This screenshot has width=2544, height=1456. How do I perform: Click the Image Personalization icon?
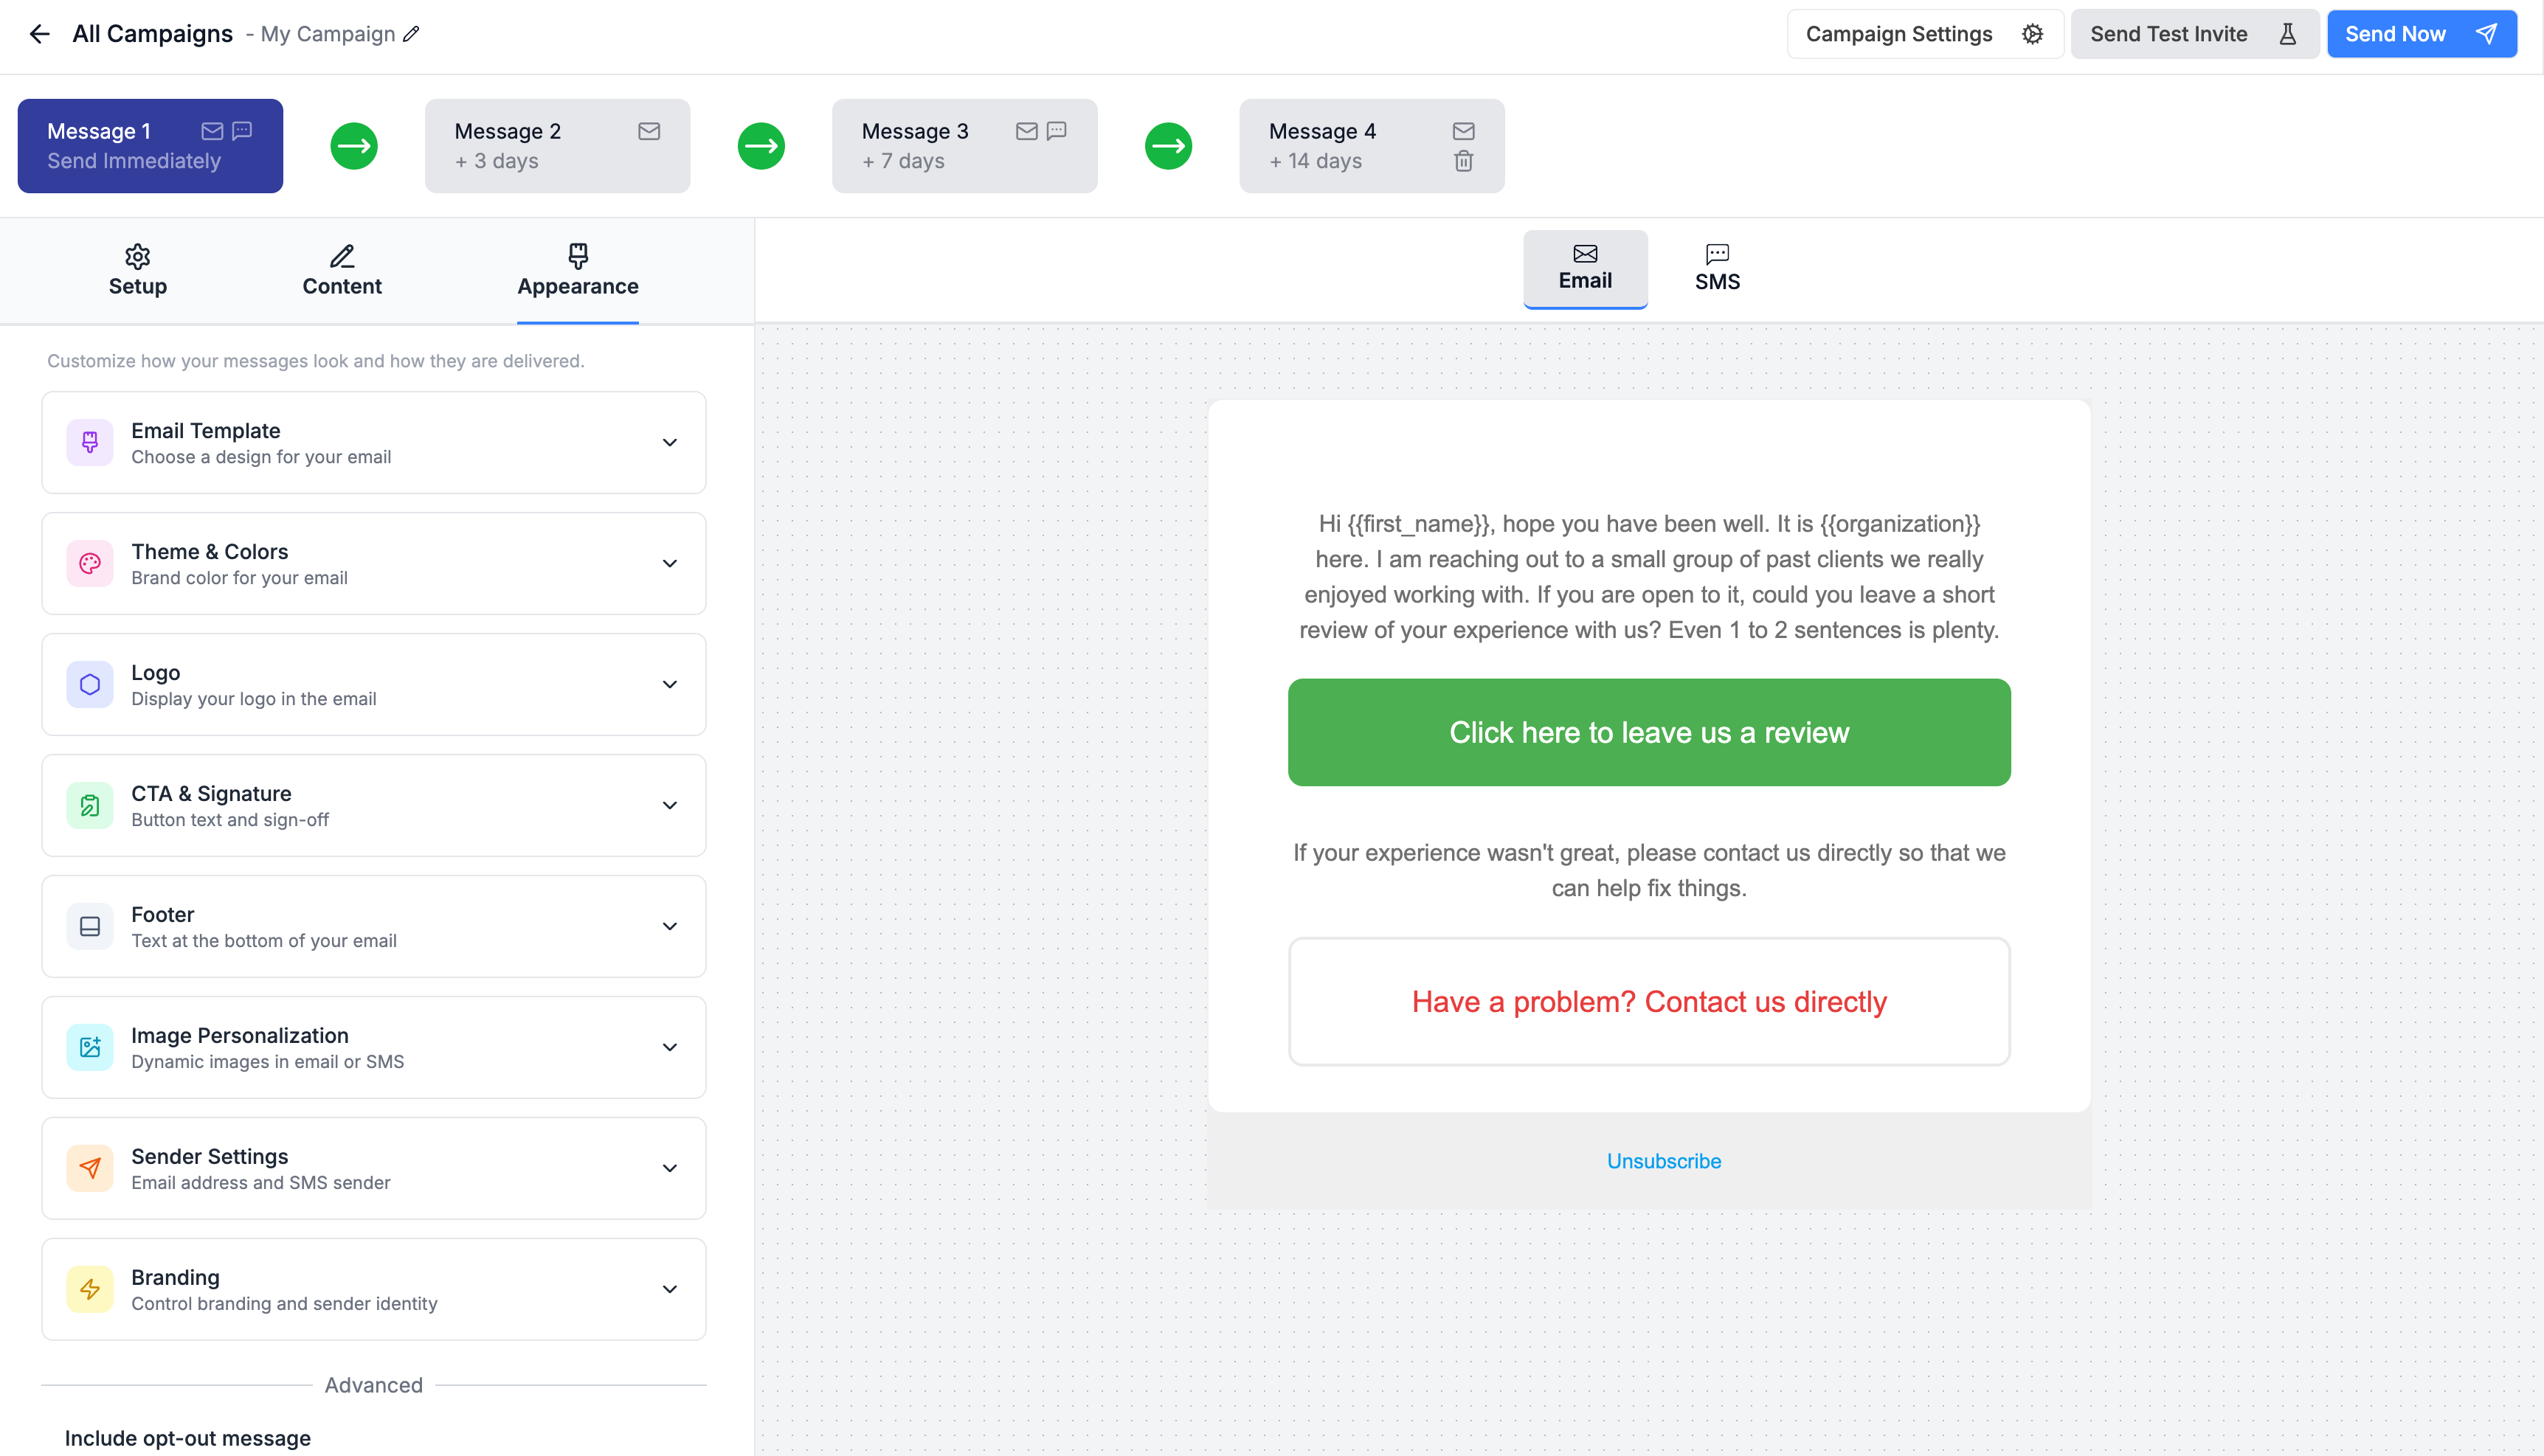click(90, 1047)
